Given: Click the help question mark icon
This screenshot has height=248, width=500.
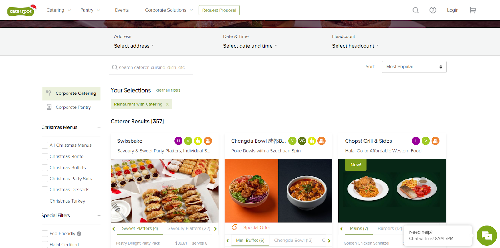Looking at the screenshot, I should tap(433, 10).
